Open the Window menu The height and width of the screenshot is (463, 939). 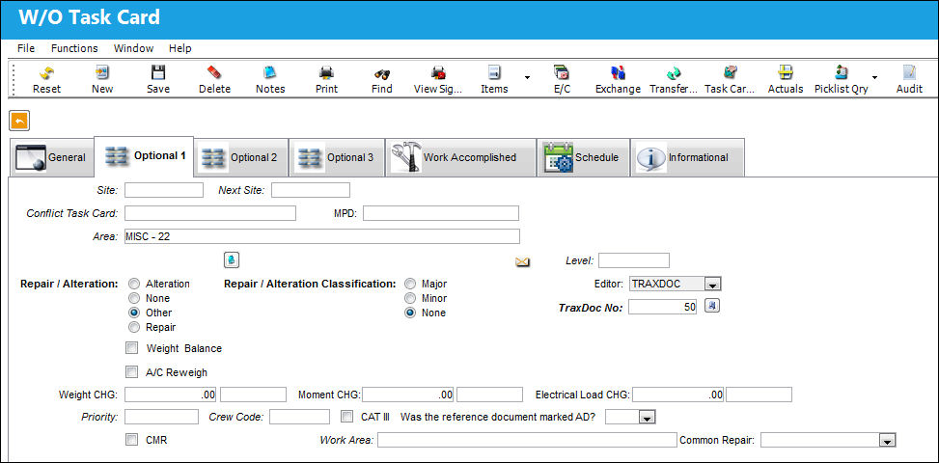(x=133, y=48)
